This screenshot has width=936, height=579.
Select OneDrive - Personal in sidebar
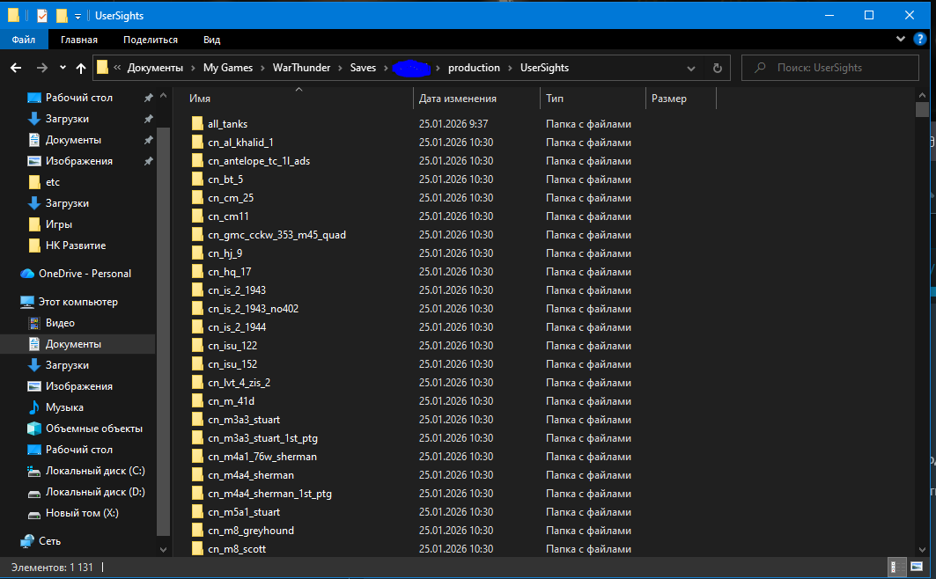(85, 274)
